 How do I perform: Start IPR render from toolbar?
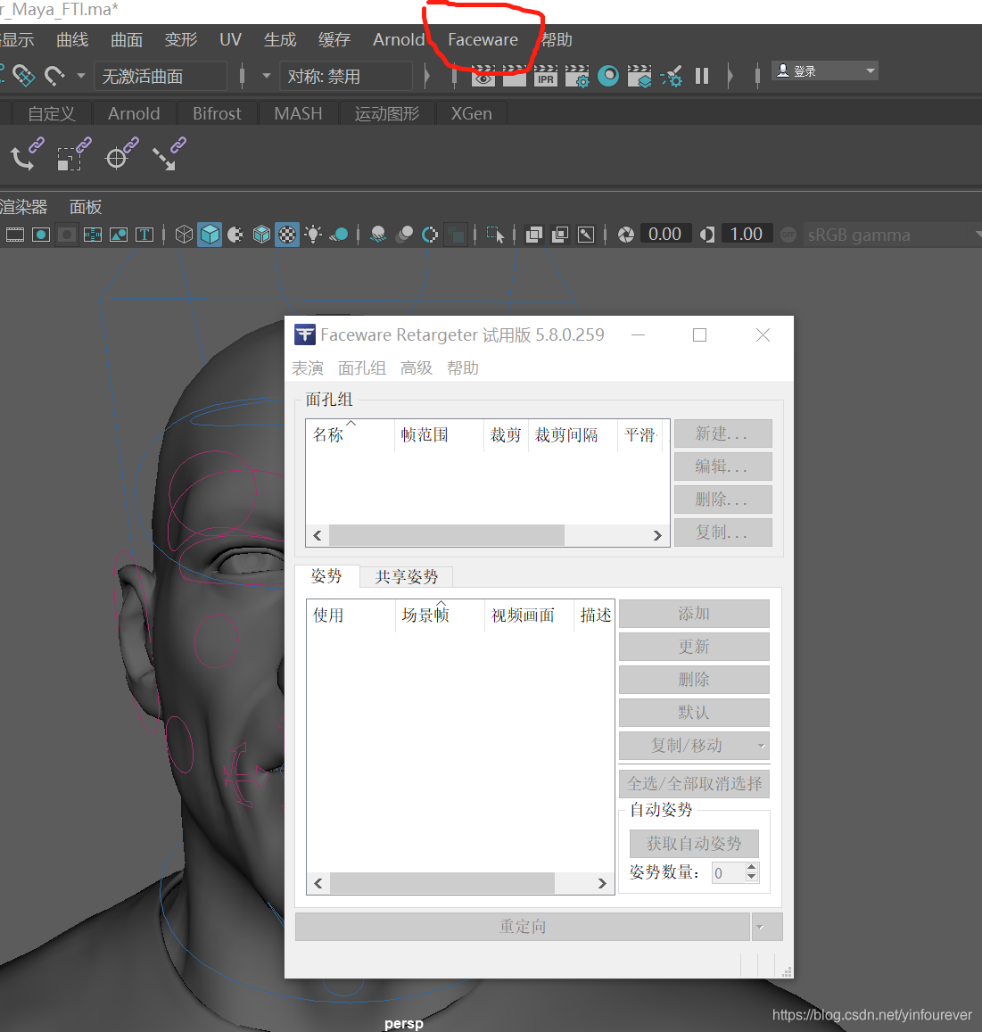tap(546, 77)
